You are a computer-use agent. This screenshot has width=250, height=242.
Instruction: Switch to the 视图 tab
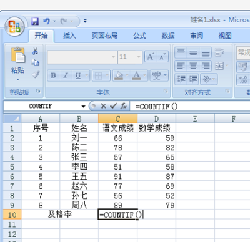225,36
